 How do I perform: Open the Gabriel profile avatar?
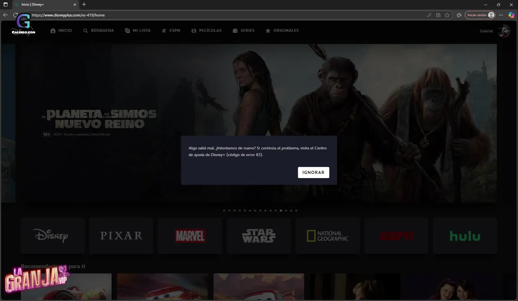tap(504, 31)
